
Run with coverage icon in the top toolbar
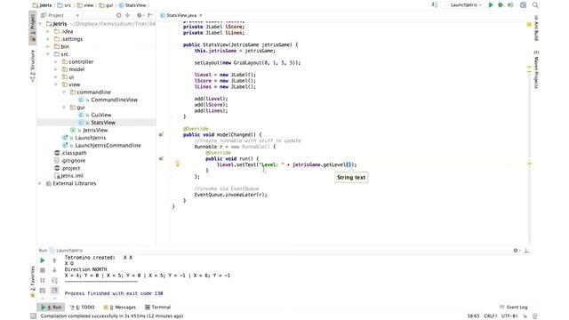[510, 5]
